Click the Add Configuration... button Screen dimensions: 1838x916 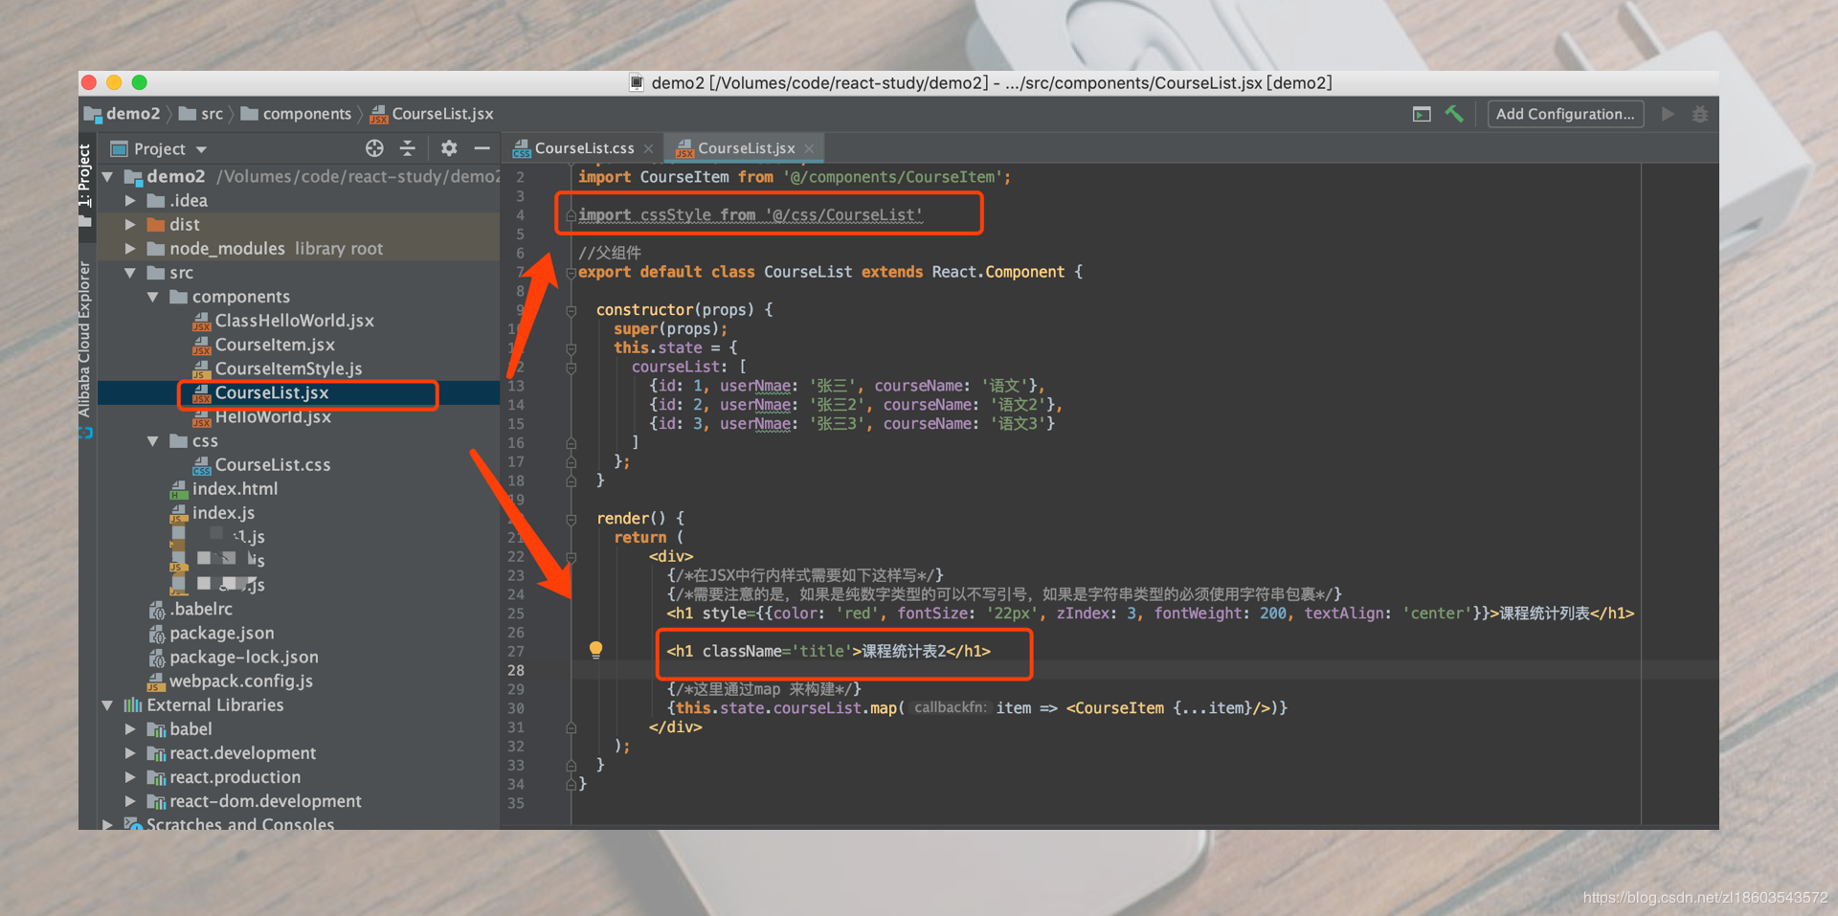1565,114
